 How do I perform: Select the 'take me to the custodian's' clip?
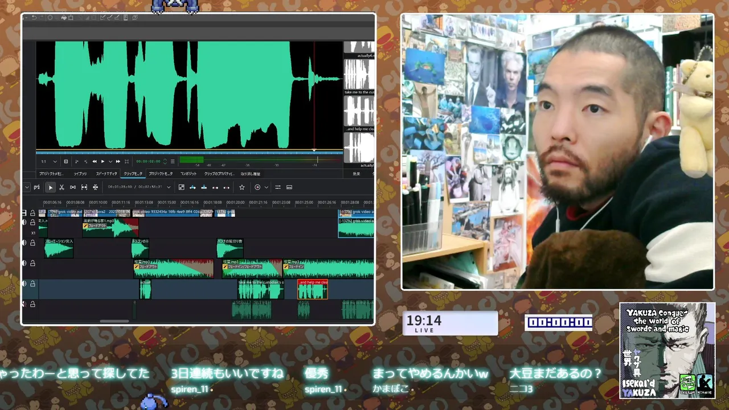point(260,289)
